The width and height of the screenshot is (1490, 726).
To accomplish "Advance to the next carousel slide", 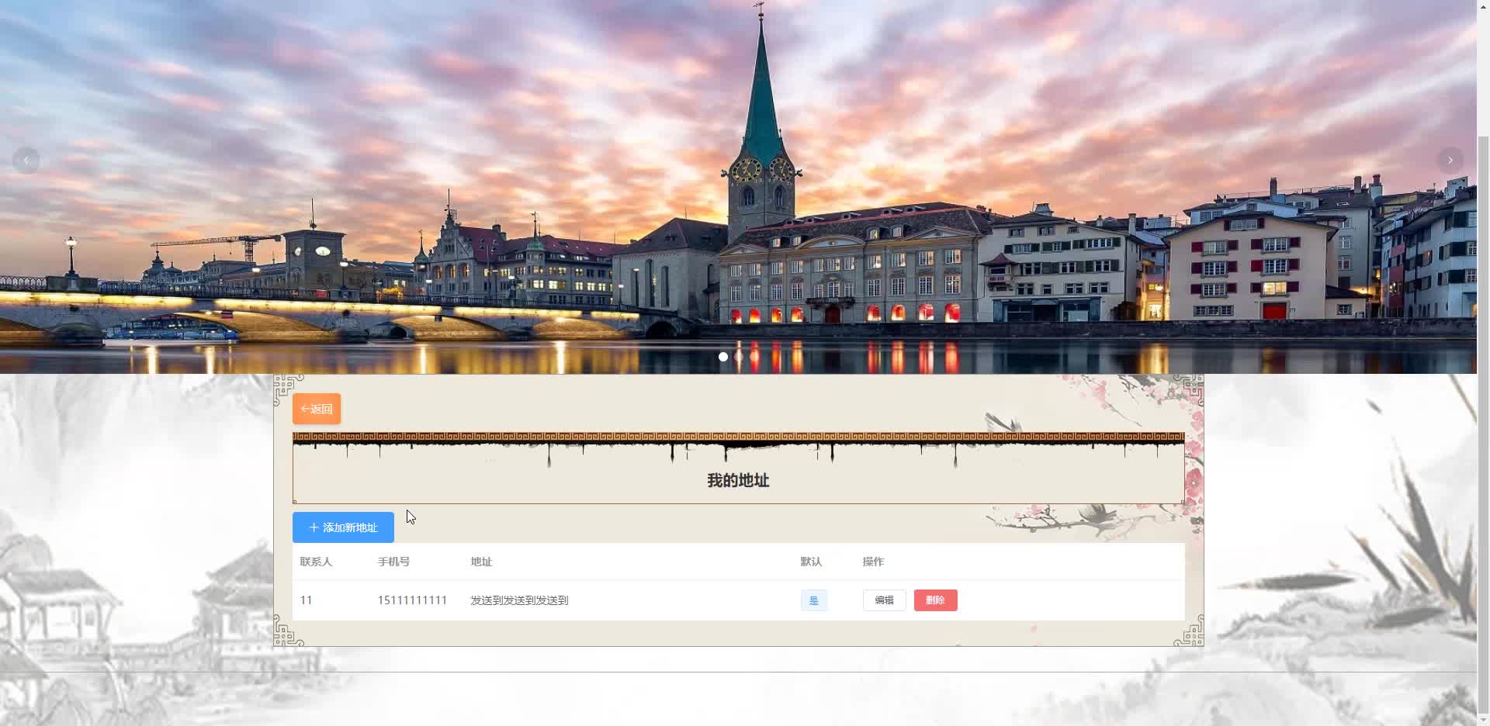I will pos(1450,161).
